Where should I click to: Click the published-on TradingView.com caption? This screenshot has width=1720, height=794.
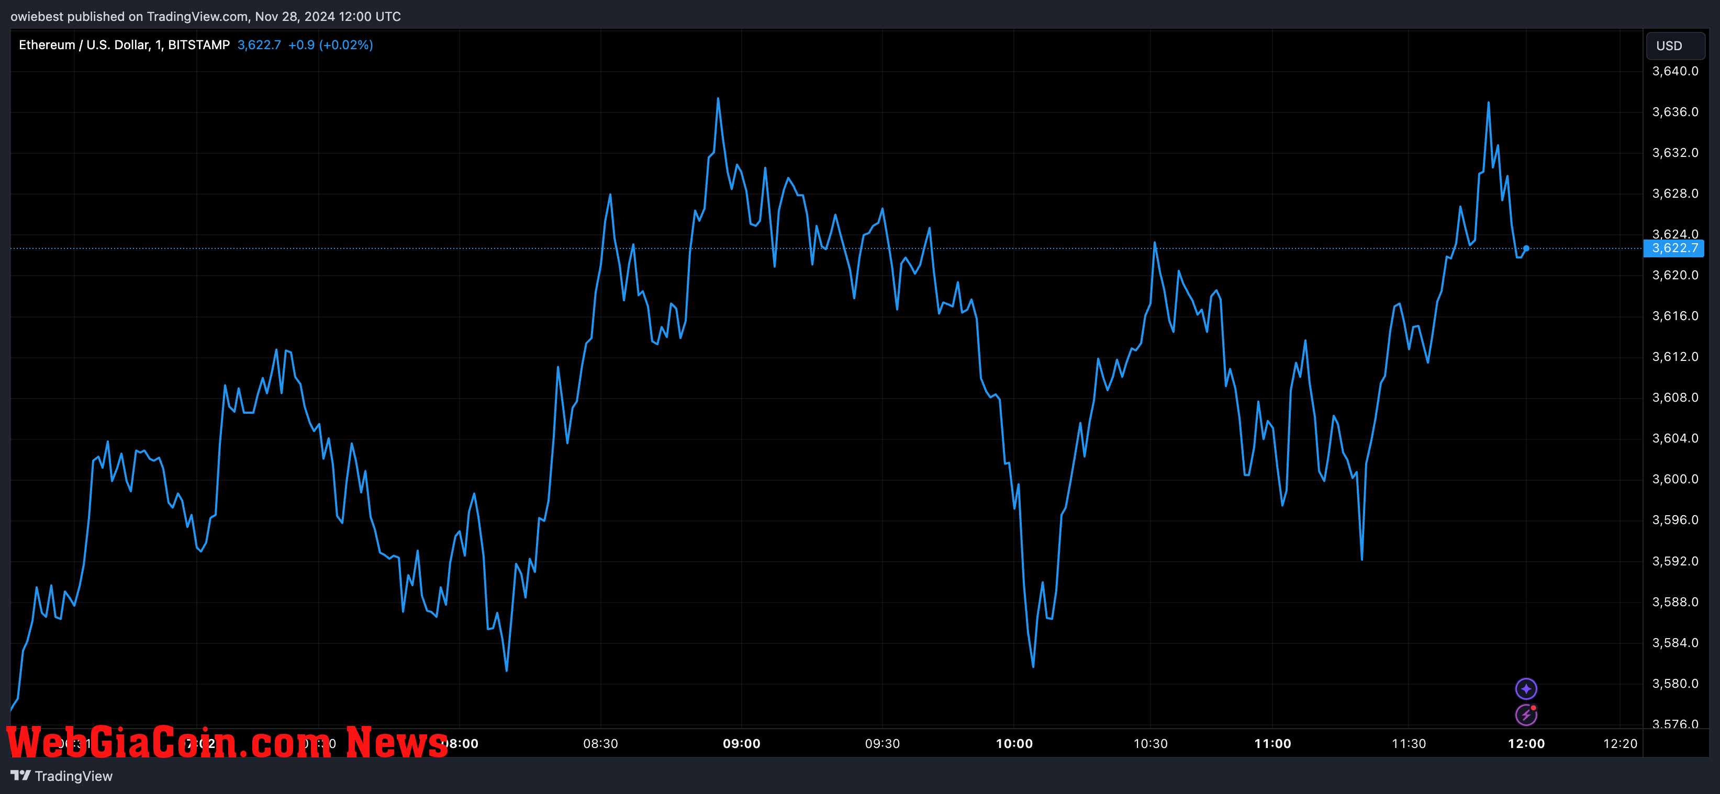click(206, 16)
